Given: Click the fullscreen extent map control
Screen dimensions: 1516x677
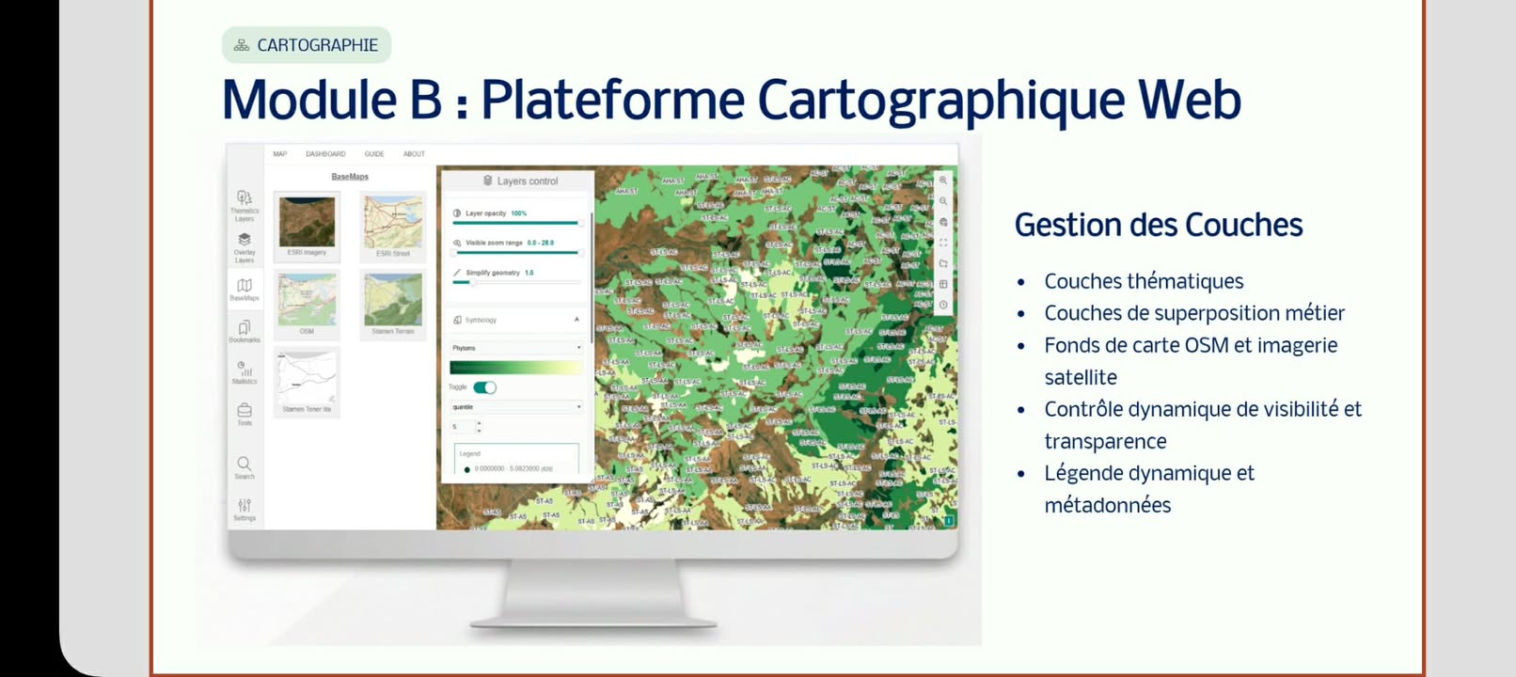Looking at the screenshot, I should pos(943,243).
